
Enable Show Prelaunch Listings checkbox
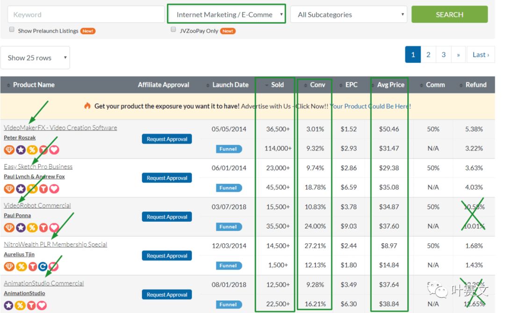point(12,29)
